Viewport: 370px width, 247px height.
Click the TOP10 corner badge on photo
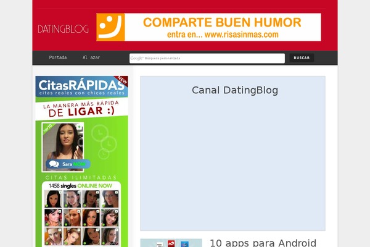pos(47,128)
